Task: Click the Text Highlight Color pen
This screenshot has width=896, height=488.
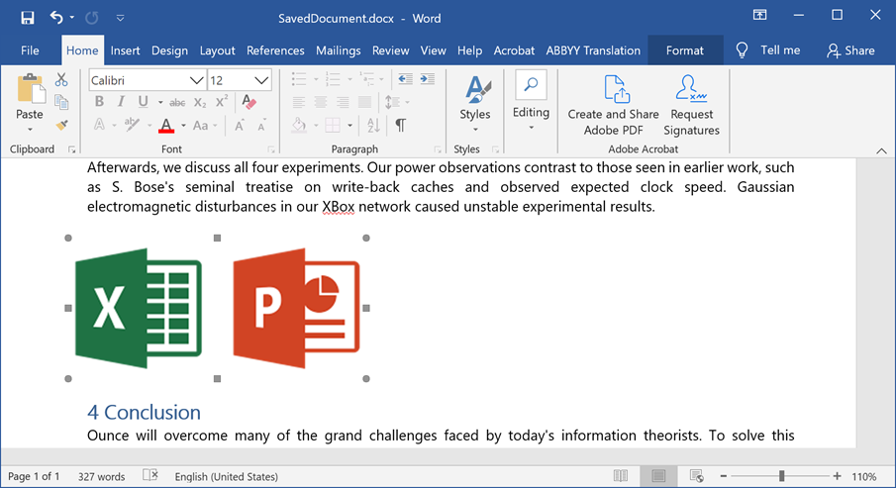Action: [x=132, y=125]
